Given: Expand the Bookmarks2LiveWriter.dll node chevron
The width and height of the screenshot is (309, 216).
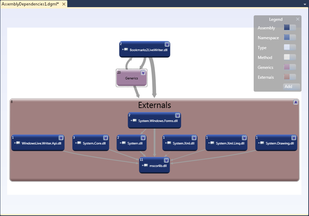Looking at the screenshot, I should [167, 44].
